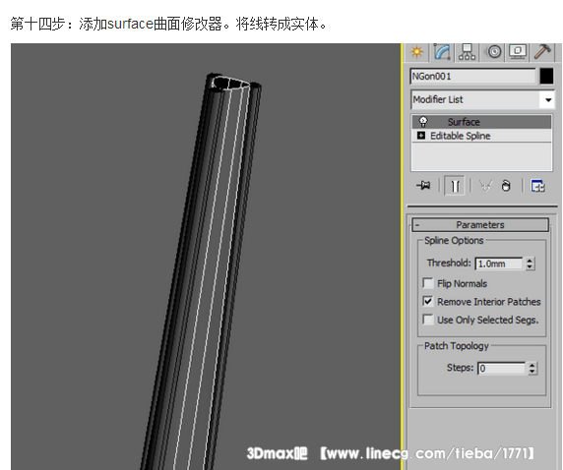The width and height of the screenshot is (563, 470).
Task: Open the Modify panel tab
Action: (x=442, y=52)
